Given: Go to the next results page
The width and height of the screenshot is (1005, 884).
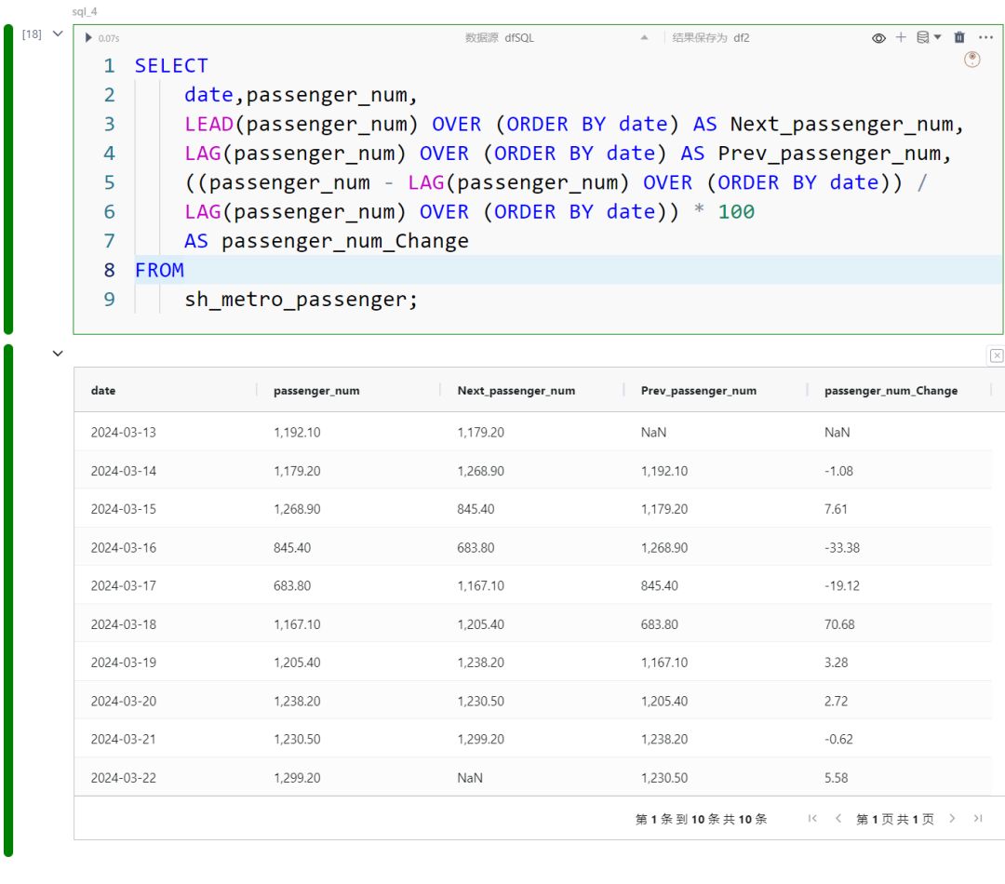Looking at the screenshot, I should point(952,819).
